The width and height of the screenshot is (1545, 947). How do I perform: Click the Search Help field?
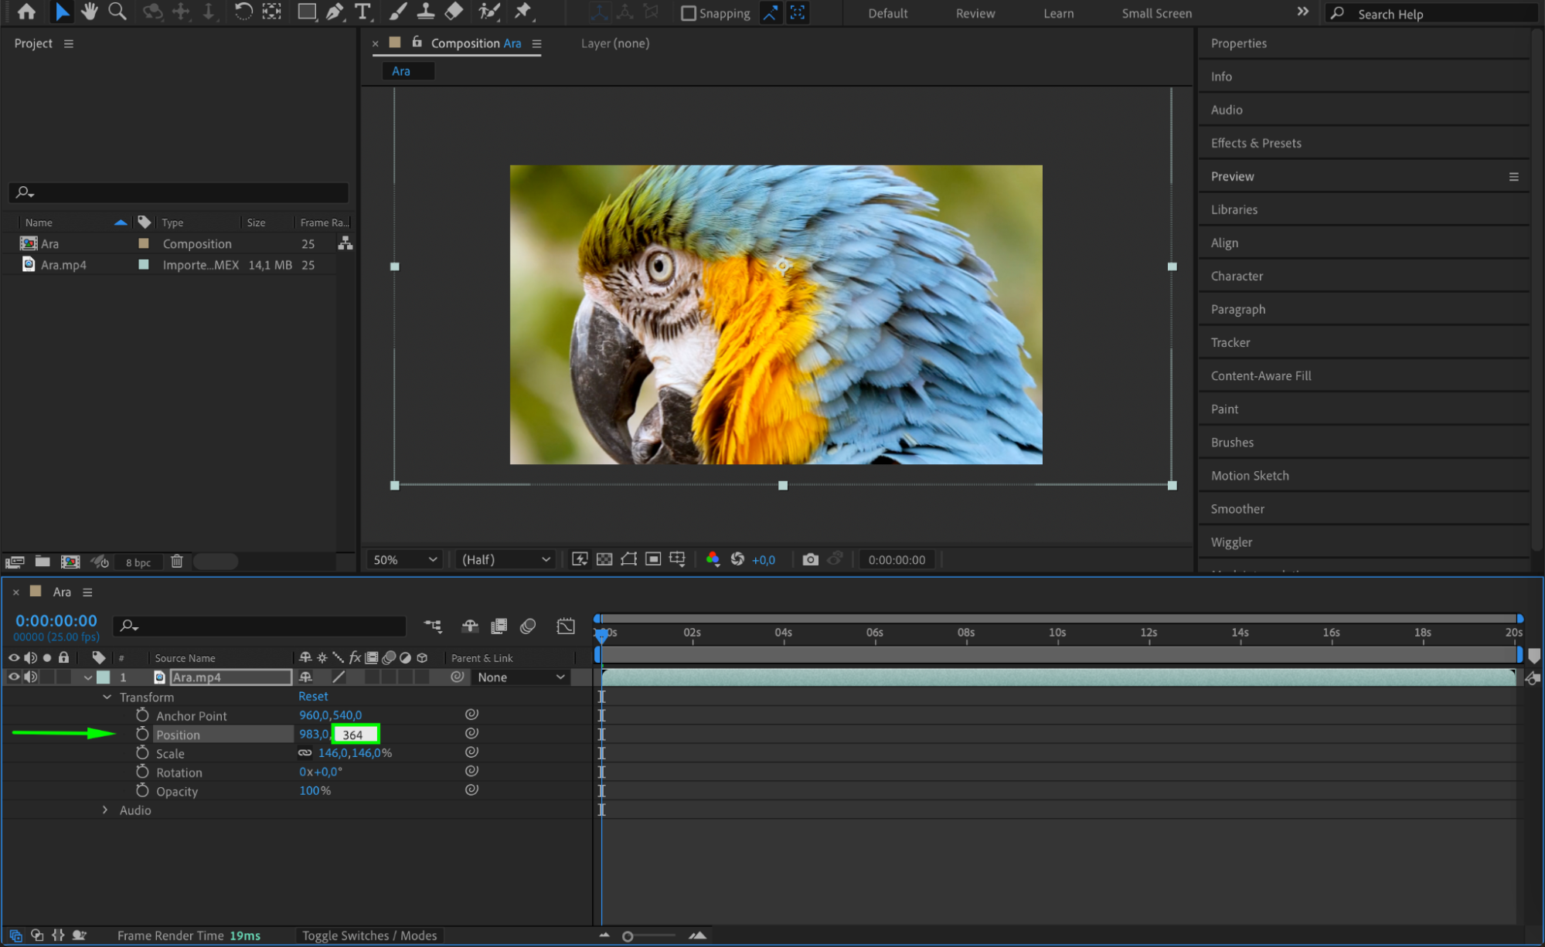[x=1430, y=13]
